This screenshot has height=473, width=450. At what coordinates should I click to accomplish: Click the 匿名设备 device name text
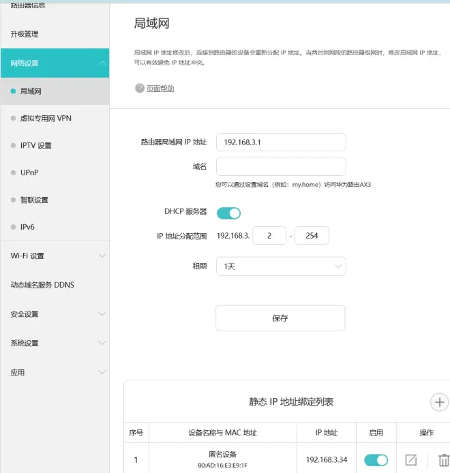(223, 455)
